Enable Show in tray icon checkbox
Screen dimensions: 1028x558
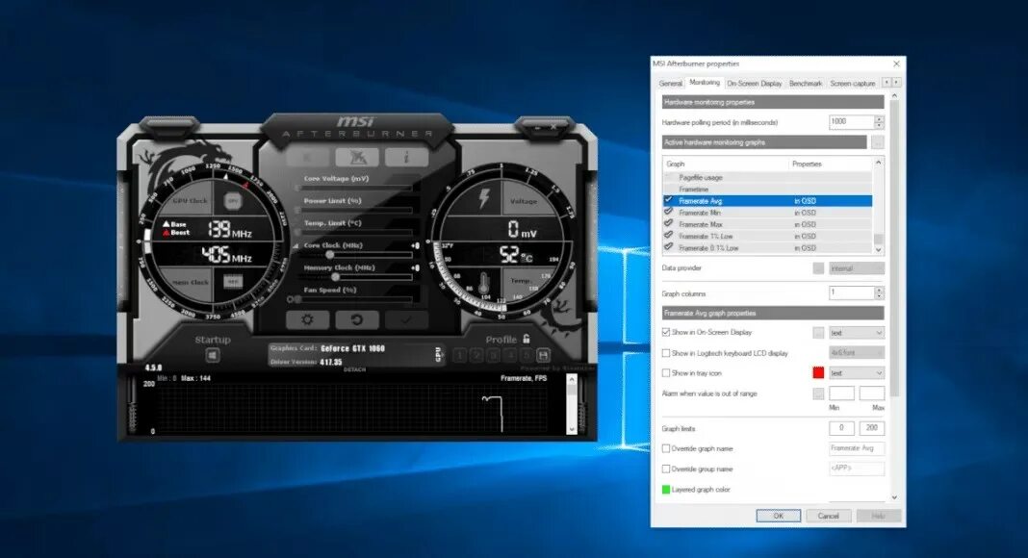666,373
